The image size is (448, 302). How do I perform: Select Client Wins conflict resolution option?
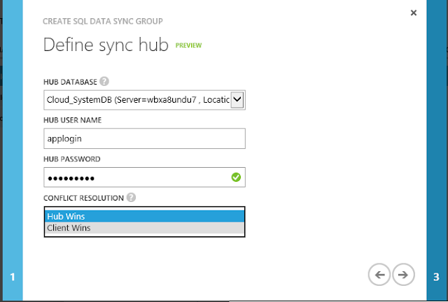coord(144,228)
